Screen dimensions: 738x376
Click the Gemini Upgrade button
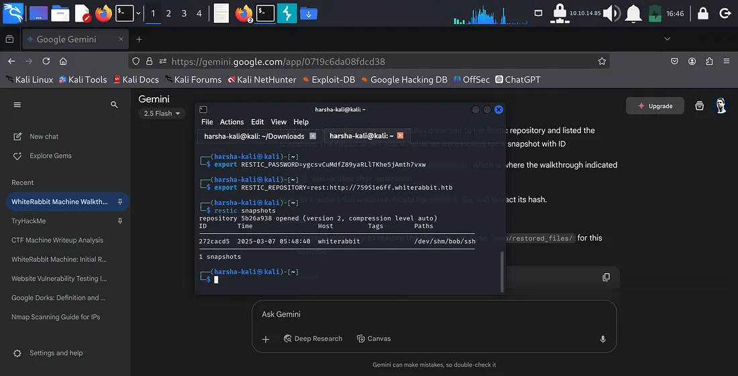[655, 106]
